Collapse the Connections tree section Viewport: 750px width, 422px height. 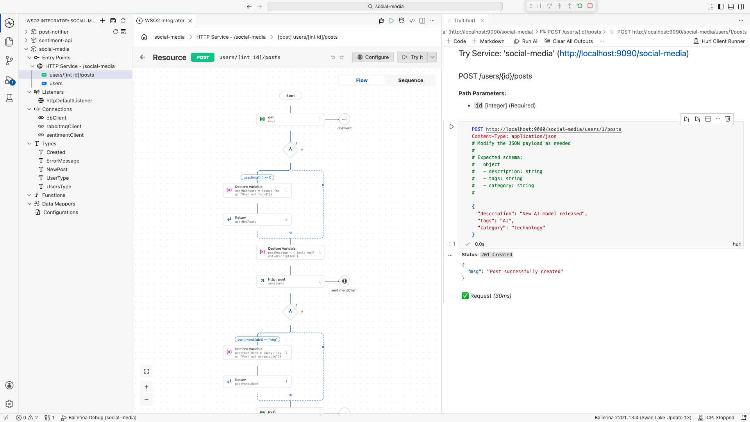(x=29, y=109)
